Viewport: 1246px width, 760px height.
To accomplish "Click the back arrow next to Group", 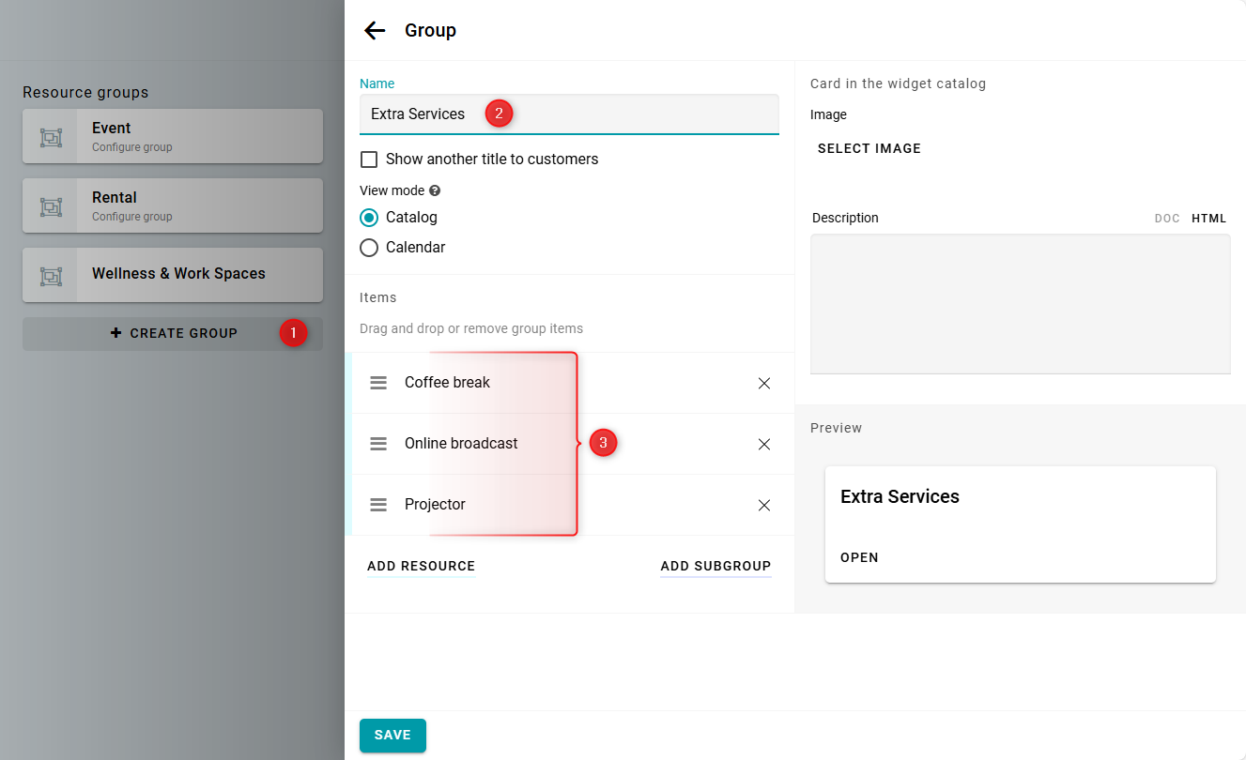I will (x=375, y=30).
